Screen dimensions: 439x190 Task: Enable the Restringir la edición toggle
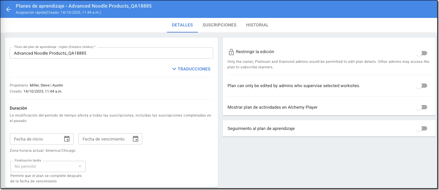pos(421,53)
